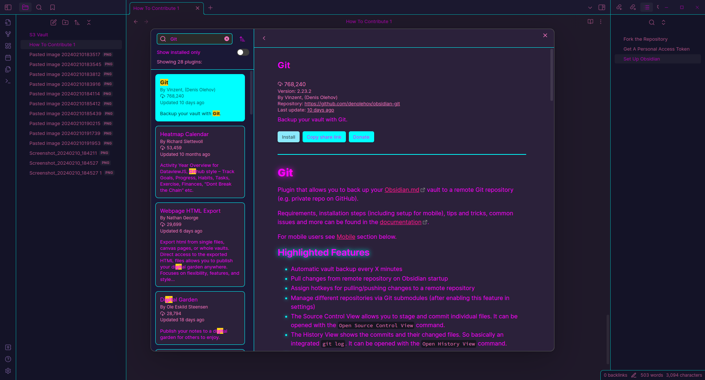Open the backlinks tab in the right sidebar
705x380 pixels.
click(619, 7)
